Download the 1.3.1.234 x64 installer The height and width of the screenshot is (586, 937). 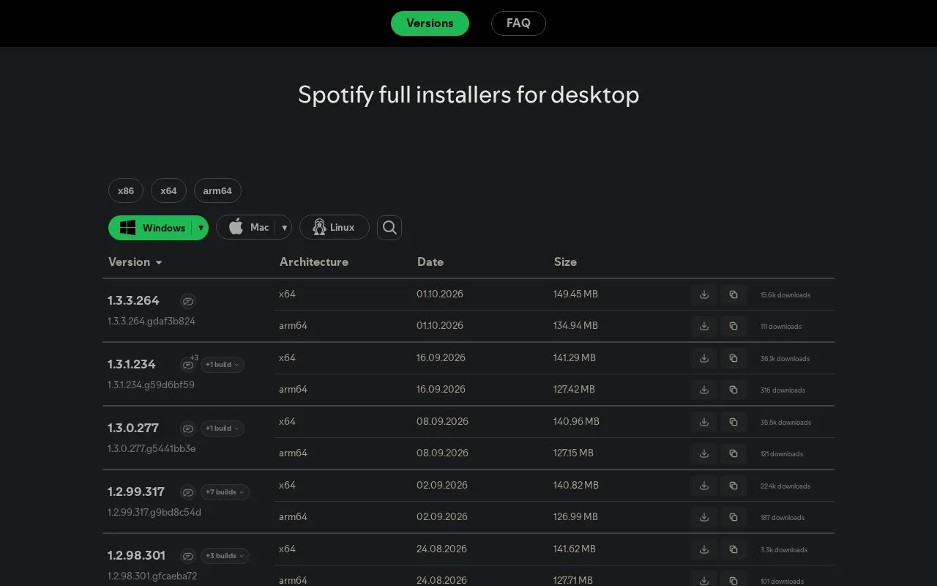(704, 358)
